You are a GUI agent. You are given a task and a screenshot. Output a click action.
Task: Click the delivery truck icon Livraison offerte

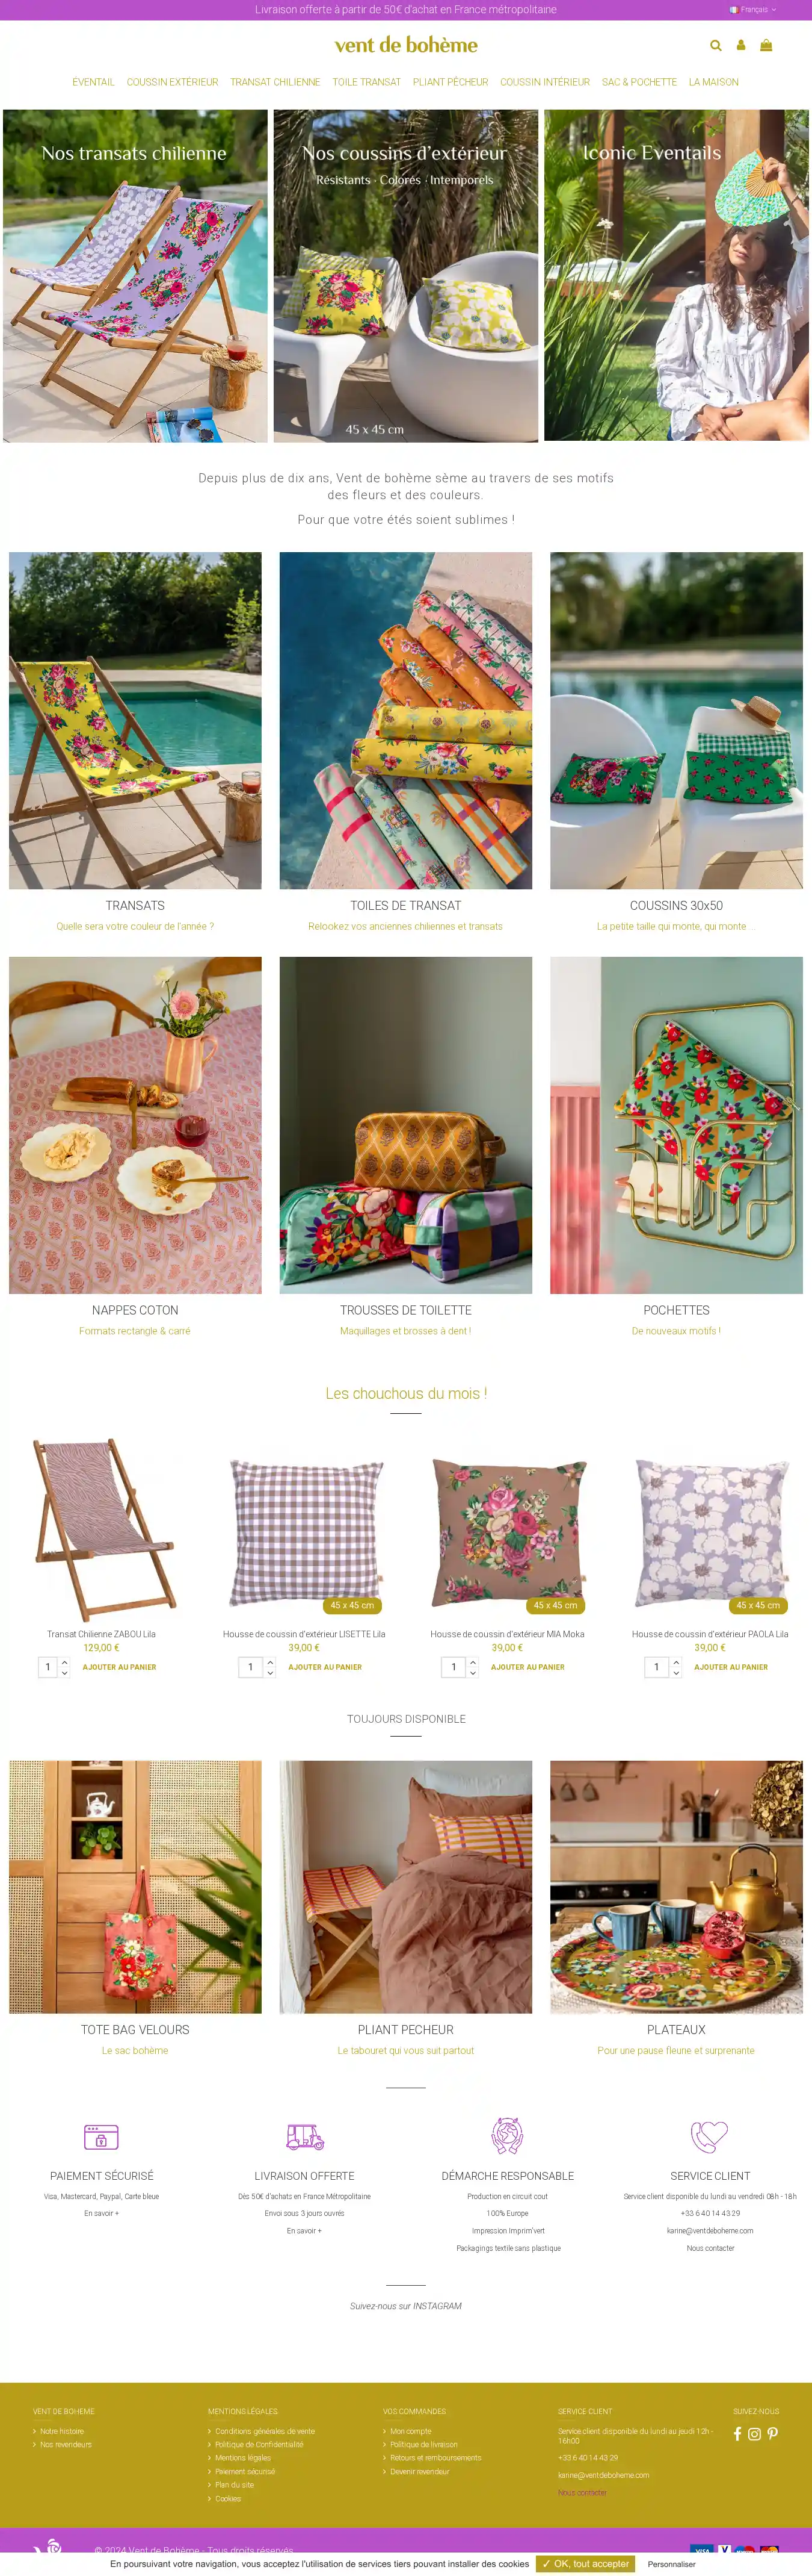point(304,2137)
